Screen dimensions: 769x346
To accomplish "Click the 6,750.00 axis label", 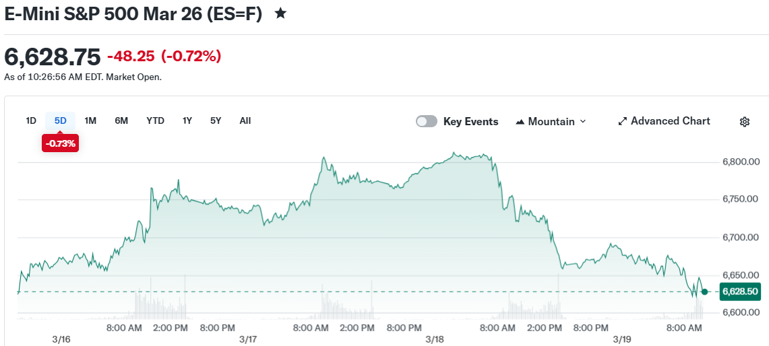I will click(x=741, y=199).
